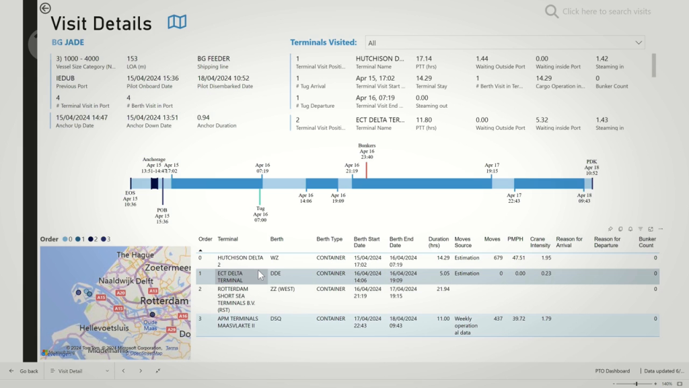The height and width of the screenshot is (388, 689).
Task: Click the Anchorage black timeline segment
Action: [x=154, y=183]
